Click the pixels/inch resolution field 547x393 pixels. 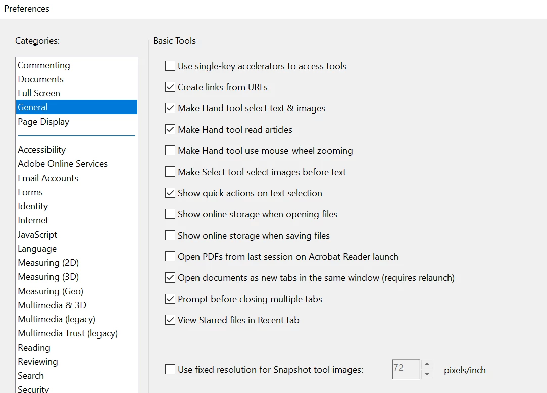pyautogui.click(x=406, y=369)
